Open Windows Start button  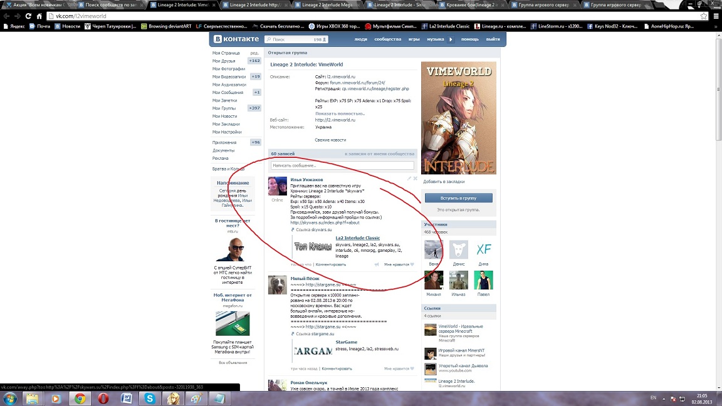click(9, 398)
